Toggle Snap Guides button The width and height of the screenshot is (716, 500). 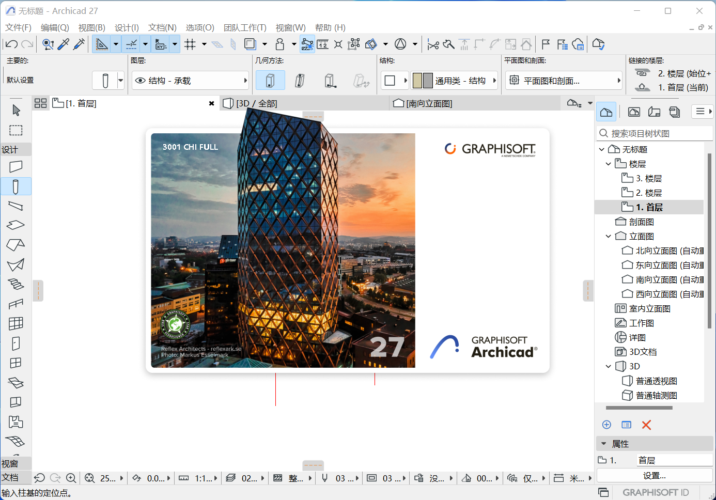pyautogui.click(x=132, y=44)
